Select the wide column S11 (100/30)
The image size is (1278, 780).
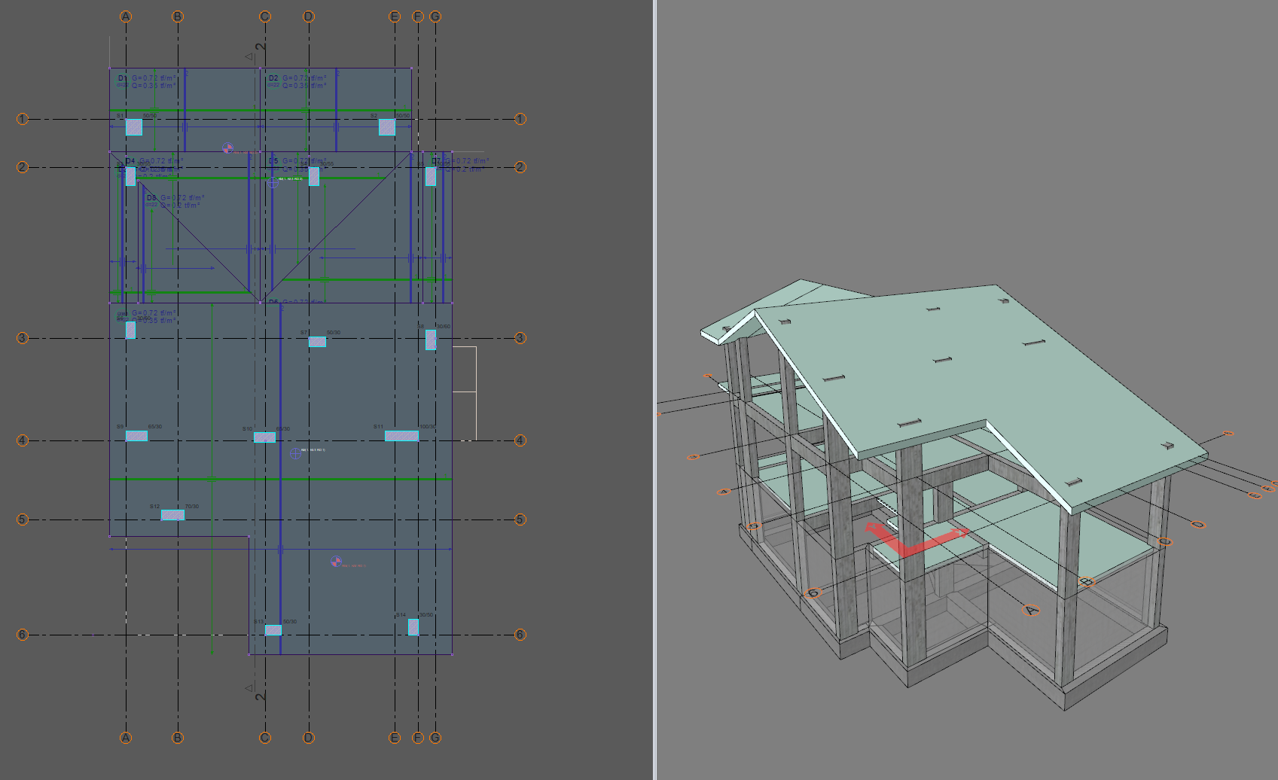[x=401, y=436]
